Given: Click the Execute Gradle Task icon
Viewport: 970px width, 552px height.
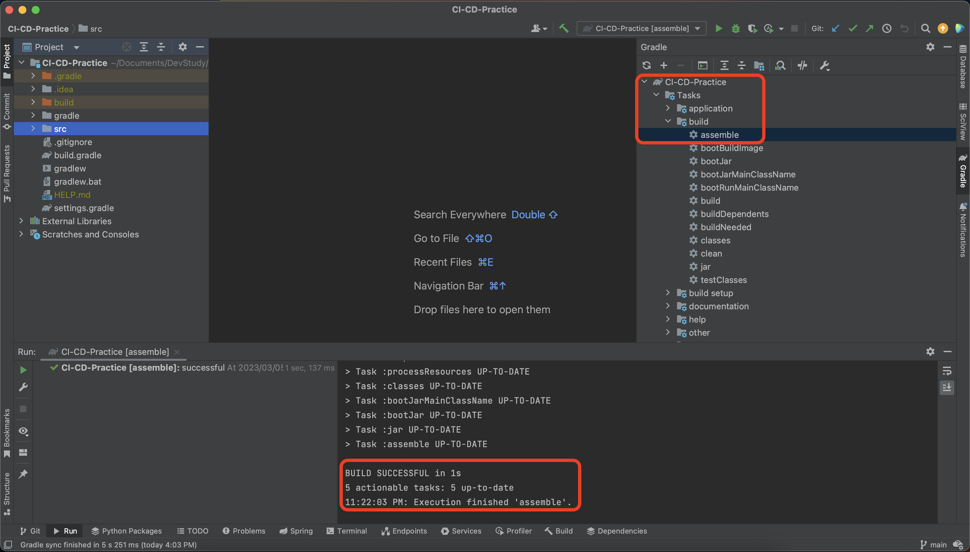Looking at the screenshot, I should (x=702, y=65).
